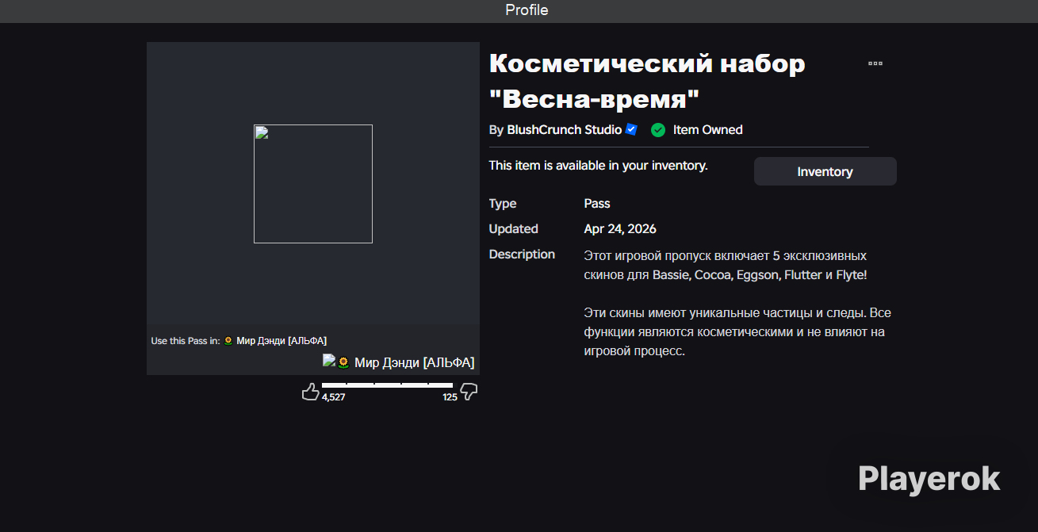The width and height of the screenshot is (1038, 532).
Task: Open the three-dots more options menu
Action: click(x=875, y=63)
